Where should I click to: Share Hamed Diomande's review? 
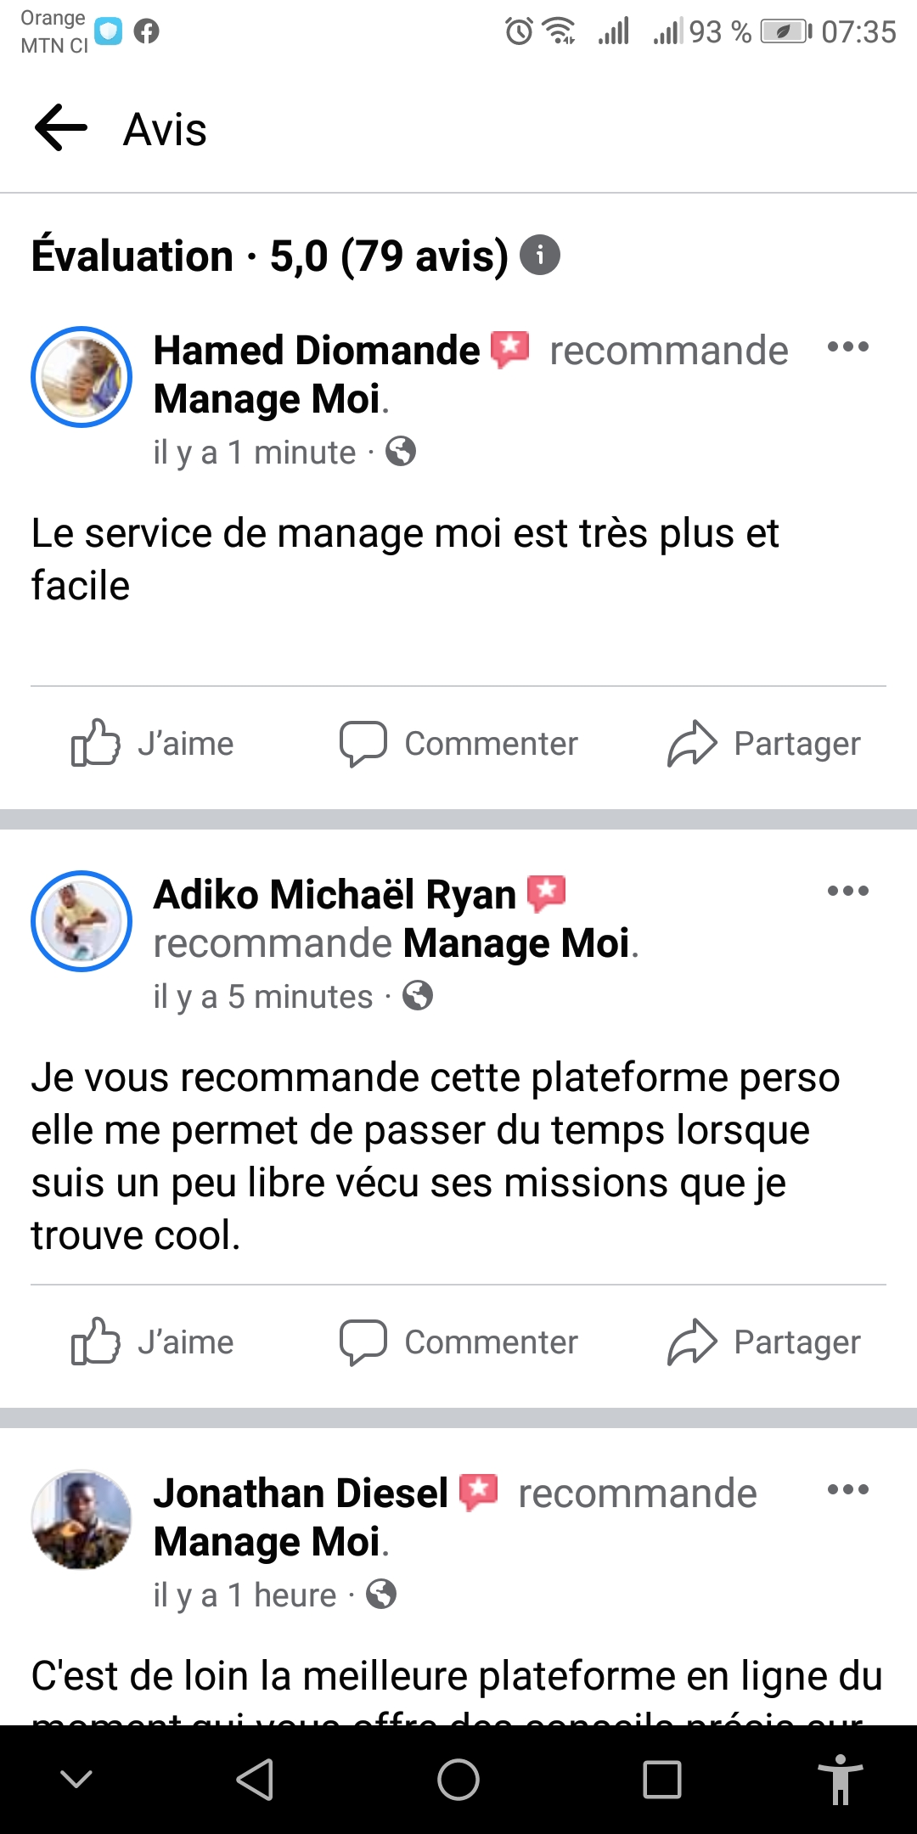(x=763, y=743)
